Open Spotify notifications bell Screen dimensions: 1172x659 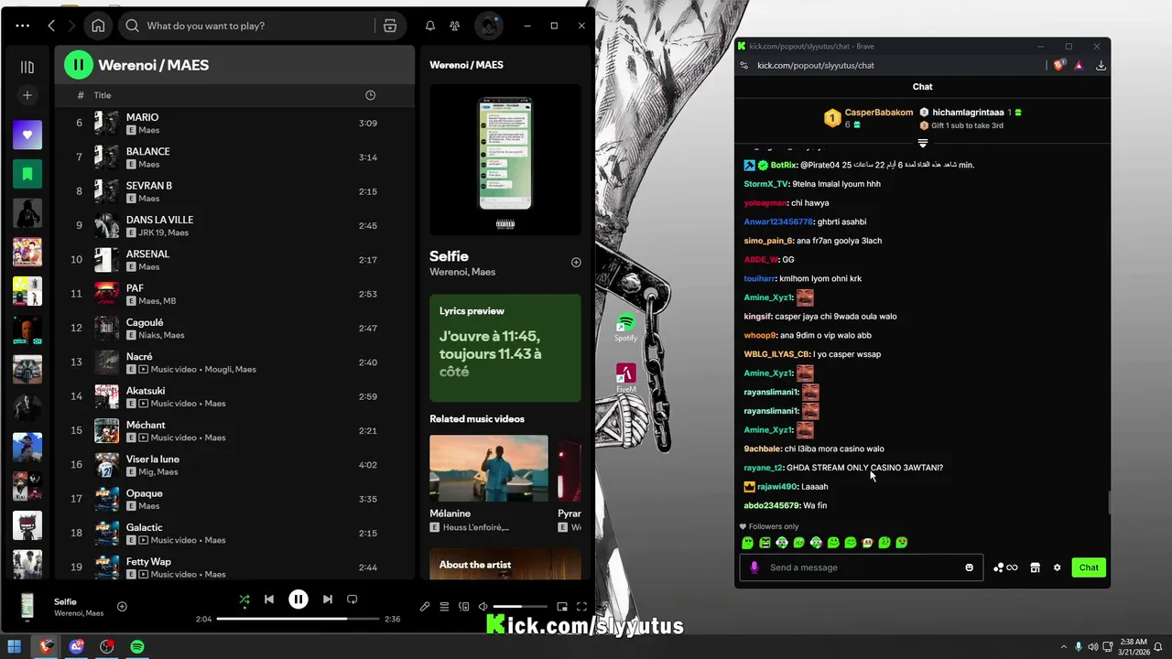[x=430, y=26]
